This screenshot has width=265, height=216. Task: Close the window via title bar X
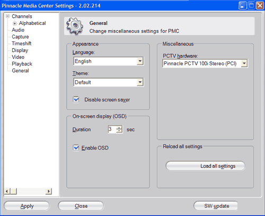click(260, 6)
